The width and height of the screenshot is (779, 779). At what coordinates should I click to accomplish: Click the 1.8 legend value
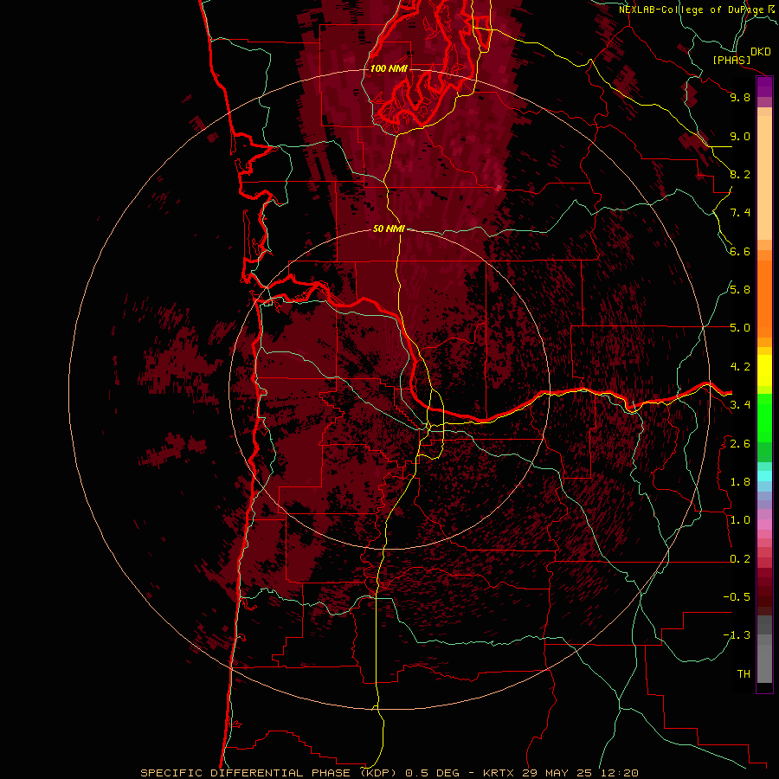tap(740, 482)
